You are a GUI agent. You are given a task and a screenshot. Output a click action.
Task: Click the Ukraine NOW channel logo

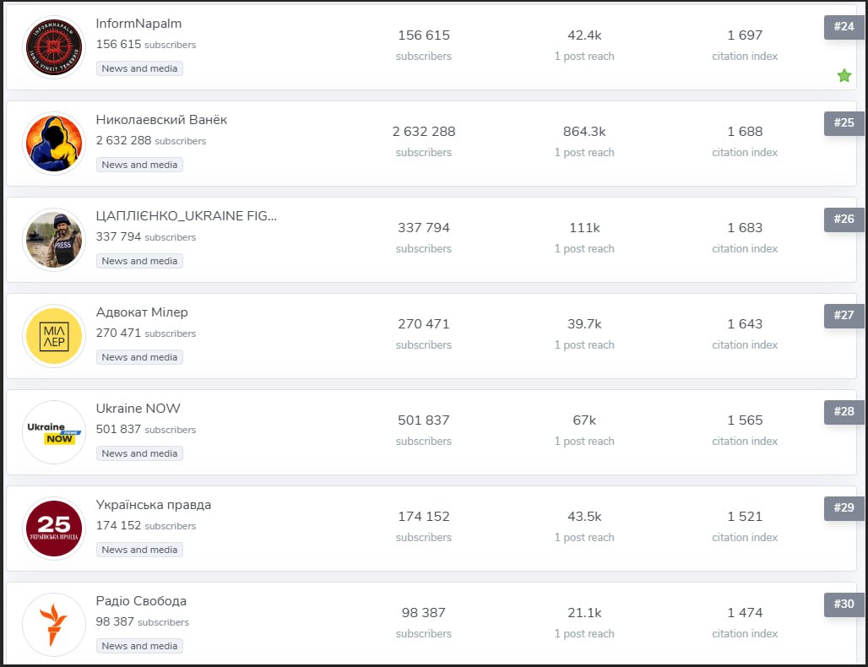[54, 432]
